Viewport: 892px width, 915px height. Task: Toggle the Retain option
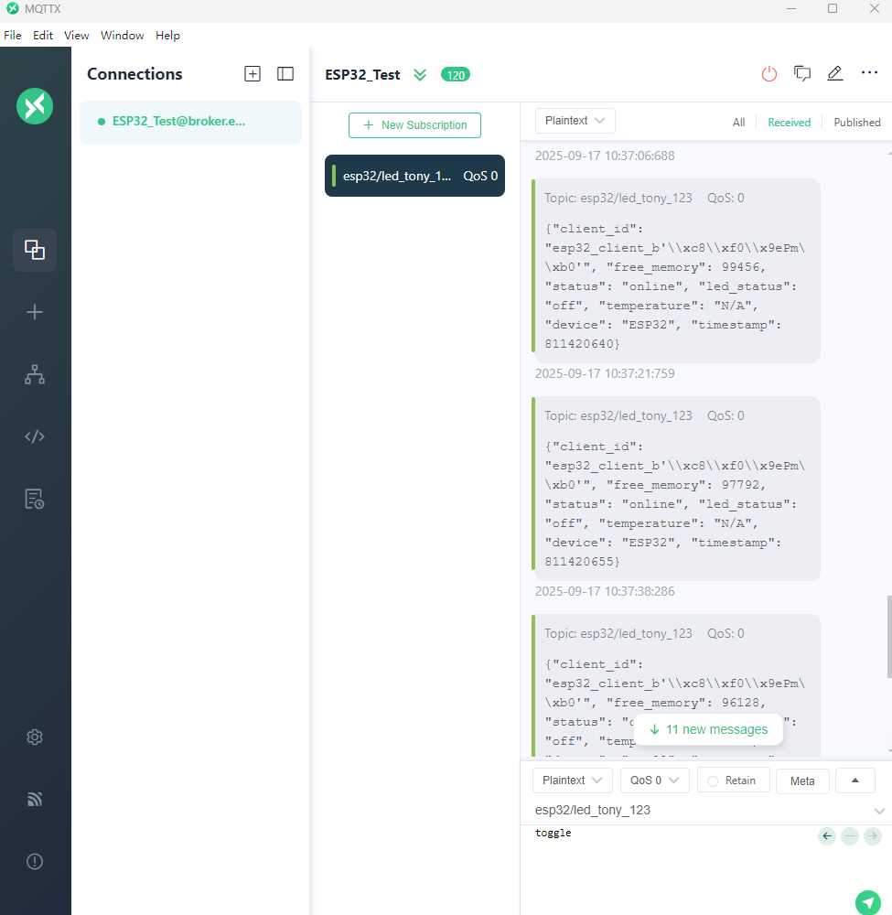(734, 780)
